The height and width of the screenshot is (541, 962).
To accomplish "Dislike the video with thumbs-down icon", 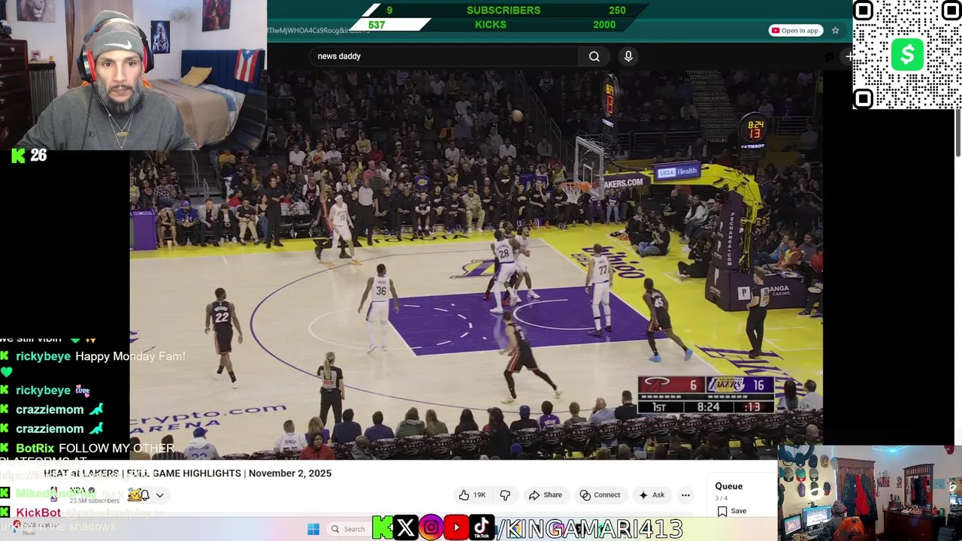I will coord(505,495).
